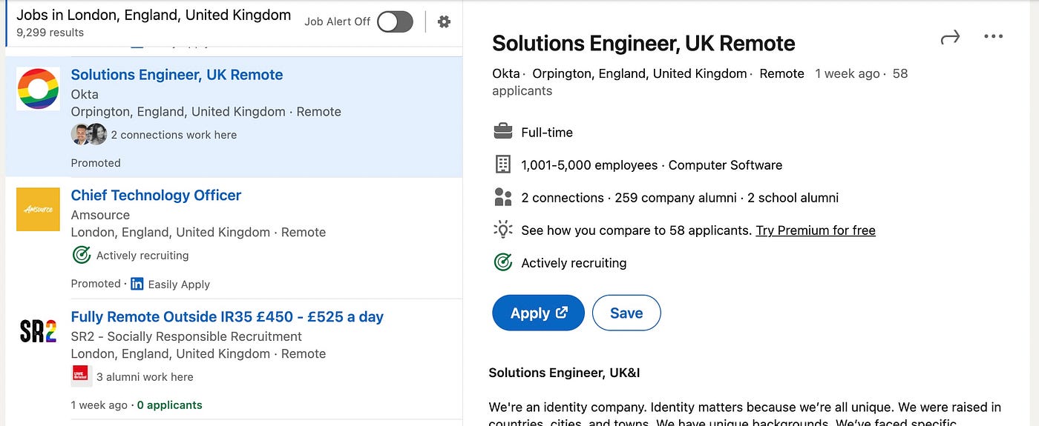This screenshot has height=426, width=1039.
Task: Save the Solutions Engineer job
Action: click(x=626, y=313)
